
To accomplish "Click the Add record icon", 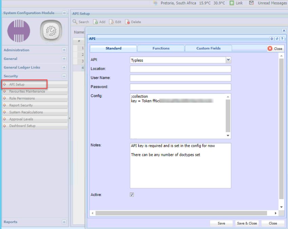I will point(96,22).
